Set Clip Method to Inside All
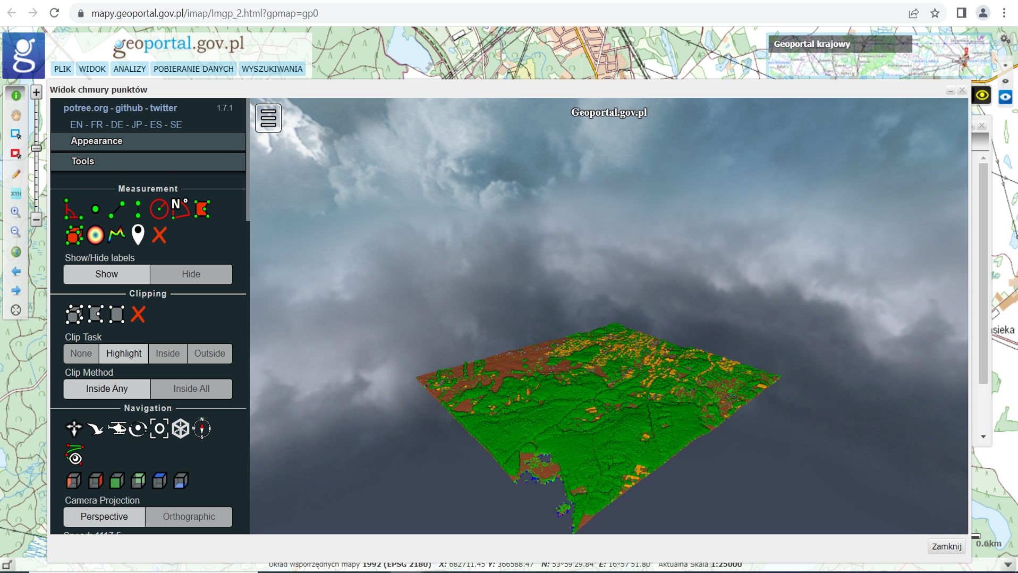This screenshot has width=1018, height=573. pos(191,389)
